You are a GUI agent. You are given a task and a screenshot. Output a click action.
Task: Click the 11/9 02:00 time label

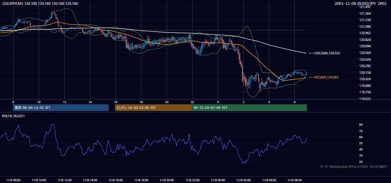243,180
